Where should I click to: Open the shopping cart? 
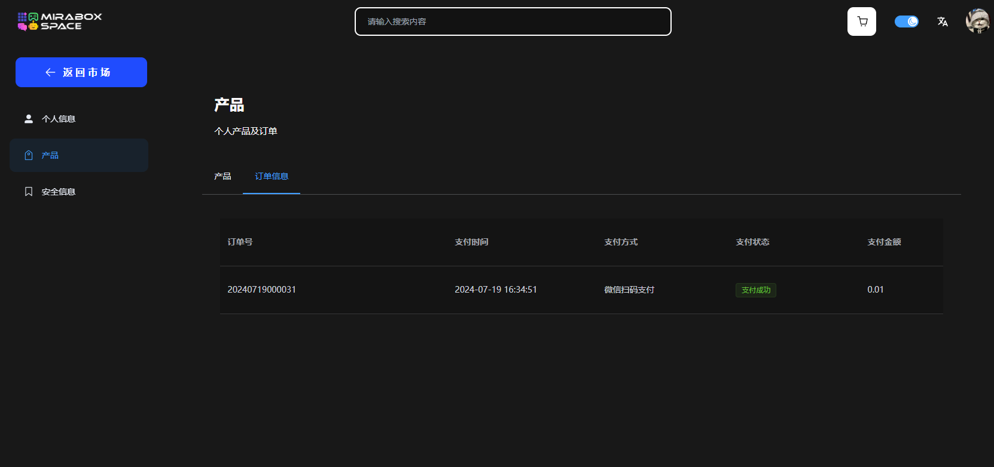(862, 21)
